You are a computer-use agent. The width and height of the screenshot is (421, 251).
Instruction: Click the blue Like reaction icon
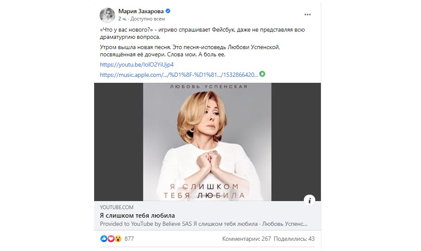click(104, 239)
